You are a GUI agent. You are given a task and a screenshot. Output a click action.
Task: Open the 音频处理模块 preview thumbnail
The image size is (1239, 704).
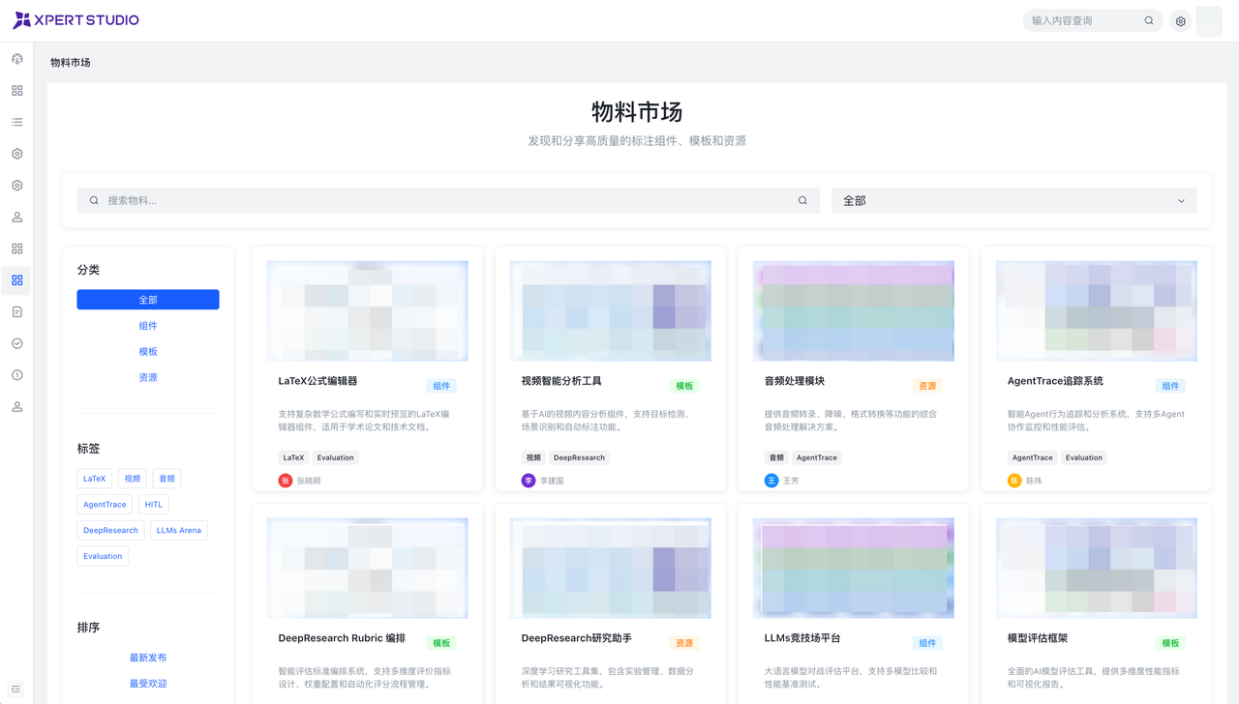click(x=854, y=311)
